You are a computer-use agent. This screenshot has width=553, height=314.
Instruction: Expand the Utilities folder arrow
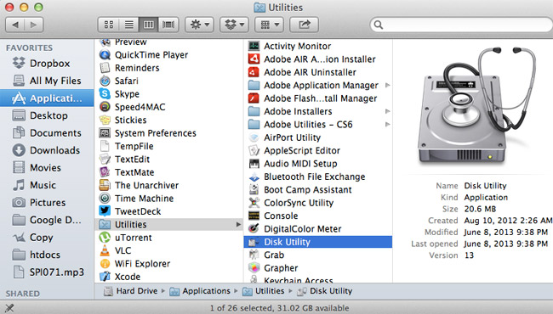click(x=239, y=224)
